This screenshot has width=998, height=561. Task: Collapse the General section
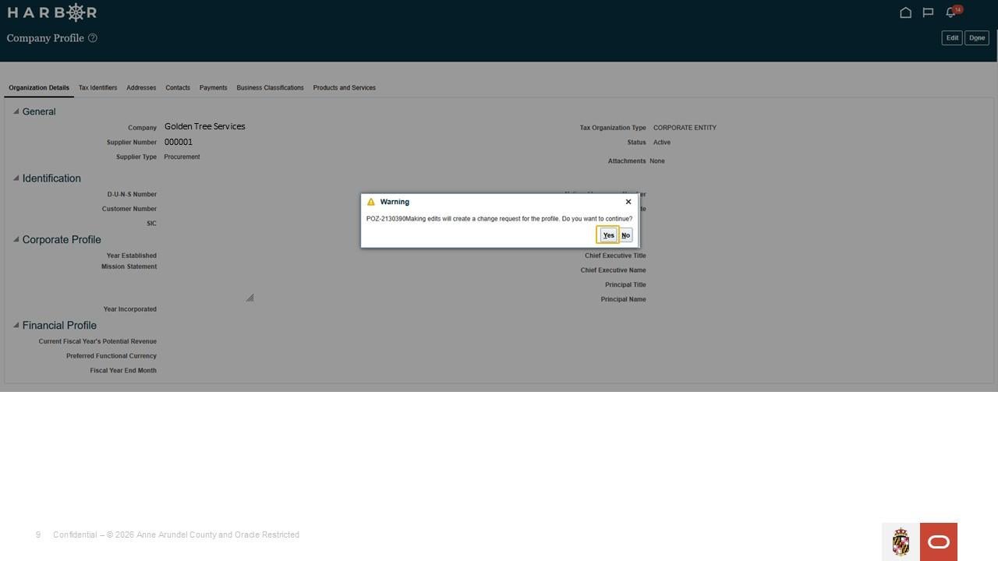click(16, 111)
